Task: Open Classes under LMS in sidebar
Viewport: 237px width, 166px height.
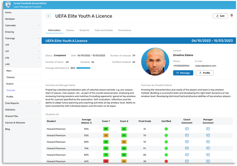Action: (10, 77)
